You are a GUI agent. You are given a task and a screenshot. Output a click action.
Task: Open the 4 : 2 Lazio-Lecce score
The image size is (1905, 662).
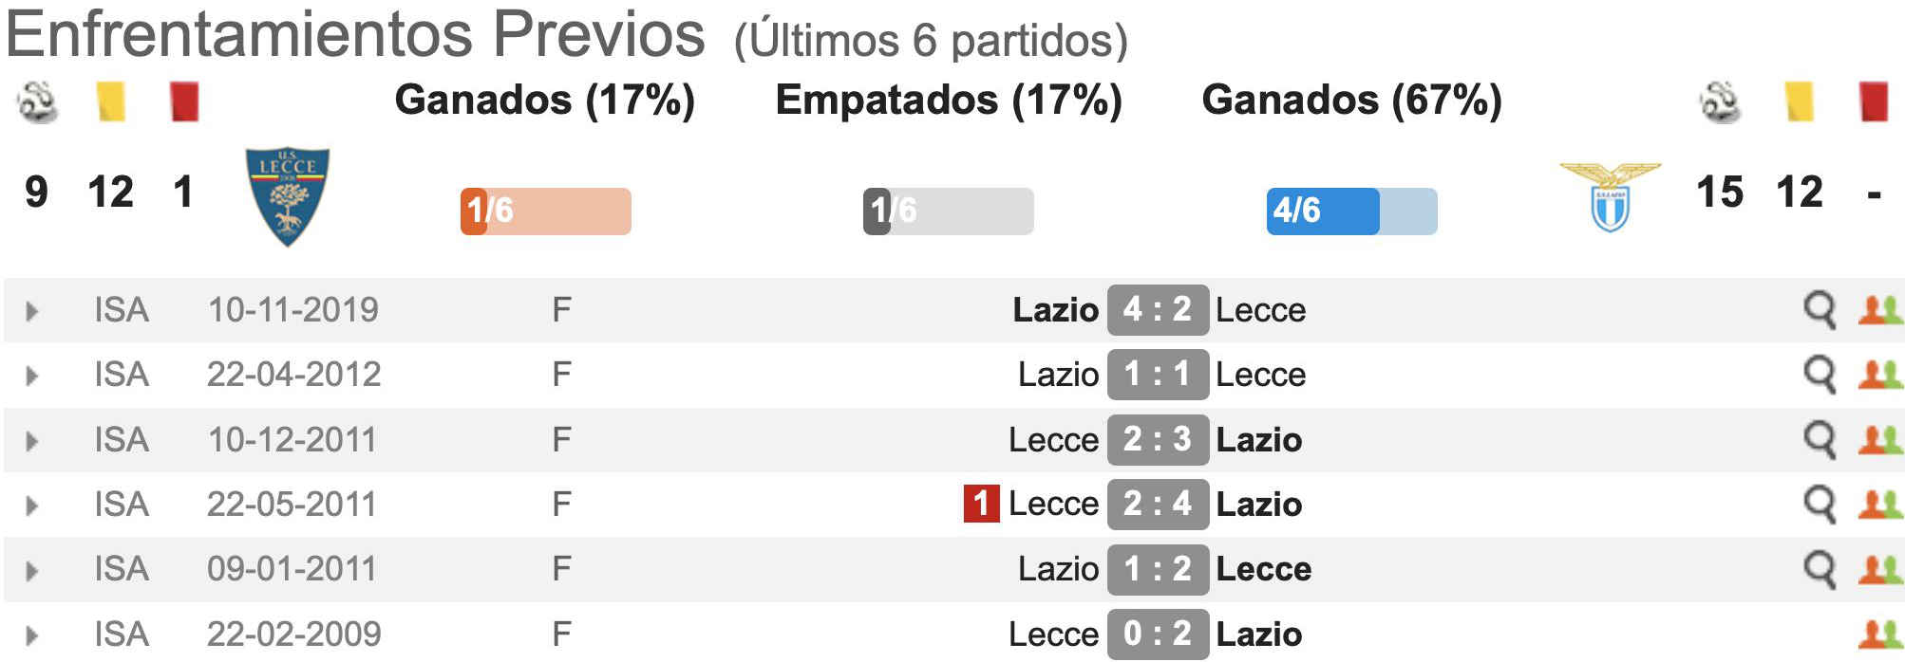pyautogui.click(x=1158, y=310)
